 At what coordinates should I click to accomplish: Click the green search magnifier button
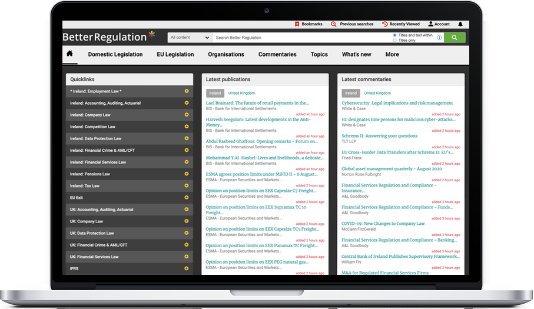454,38
